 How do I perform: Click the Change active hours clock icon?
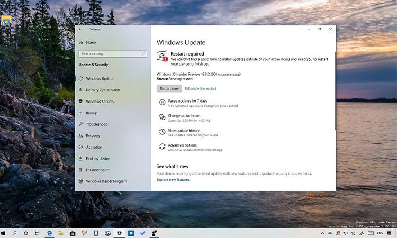162,117
